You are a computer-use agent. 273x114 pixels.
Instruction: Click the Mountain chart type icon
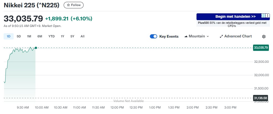(186, 36)
